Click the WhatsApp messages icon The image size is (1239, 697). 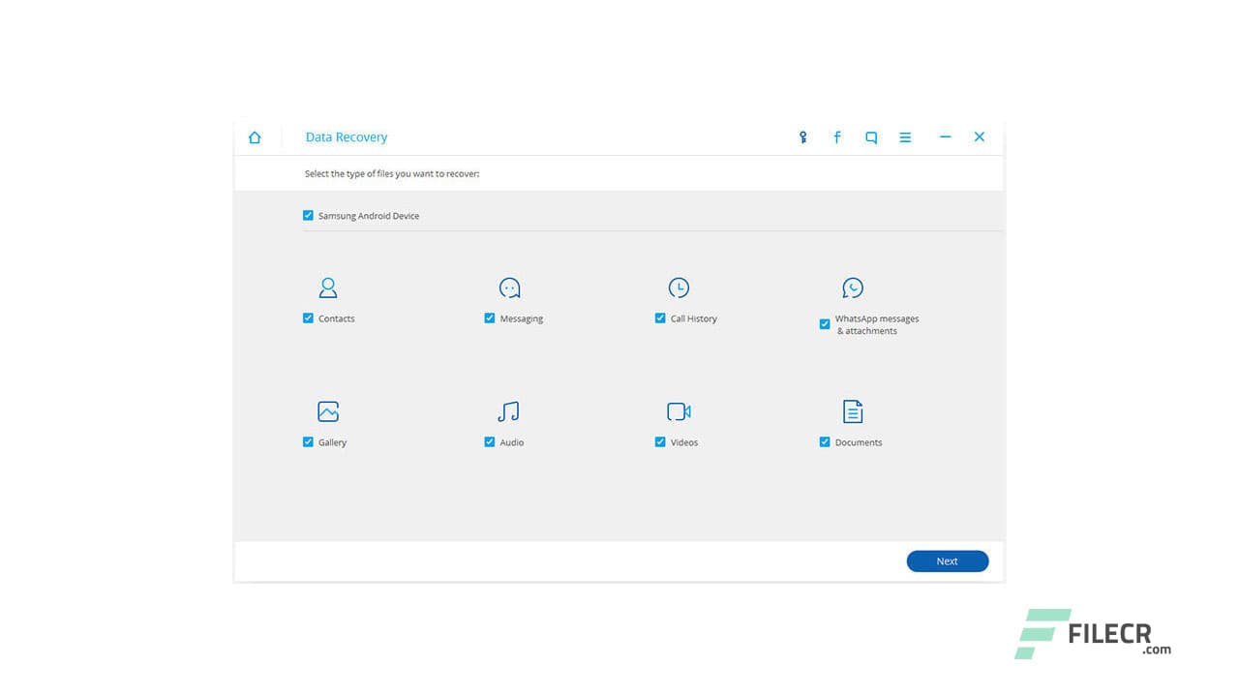(x=853, y=288)
